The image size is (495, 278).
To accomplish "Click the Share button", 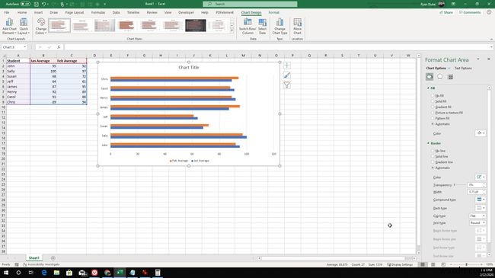I will click(x=446, y=12).
